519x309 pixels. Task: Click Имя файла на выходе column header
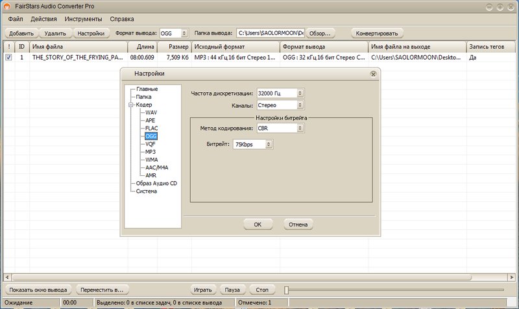(x=417, y=47)
